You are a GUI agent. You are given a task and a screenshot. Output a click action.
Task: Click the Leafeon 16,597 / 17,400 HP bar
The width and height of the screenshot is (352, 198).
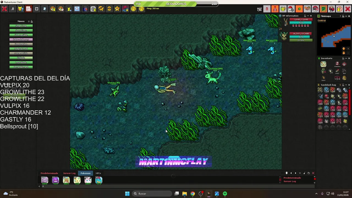pyautogui.click(x=301, y=34)
